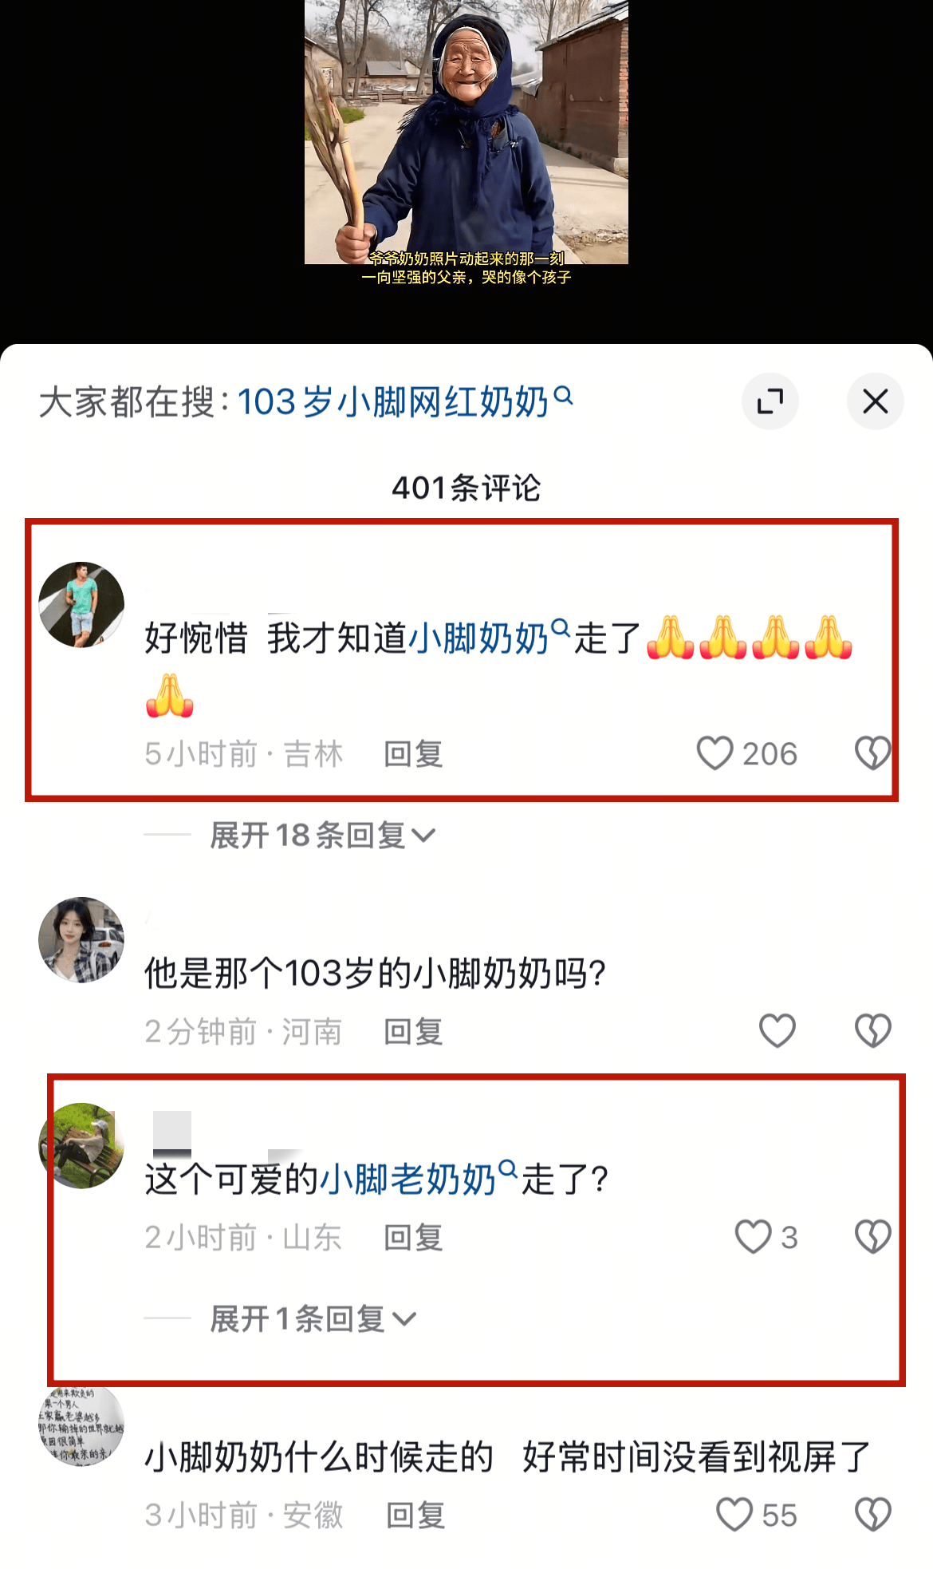Image resolution: width=933 pixels, height=1569 pixels.
Task: Expand comment panel to full screen
Action: click(770, 401)
